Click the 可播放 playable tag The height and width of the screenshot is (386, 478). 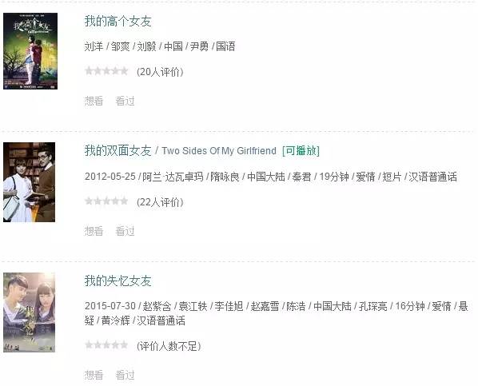[x=301, y=150]
